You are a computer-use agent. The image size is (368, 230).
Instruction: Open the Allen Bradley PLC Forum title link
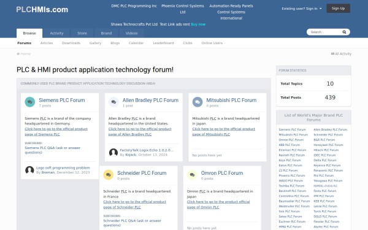click(x=150, y=100)
